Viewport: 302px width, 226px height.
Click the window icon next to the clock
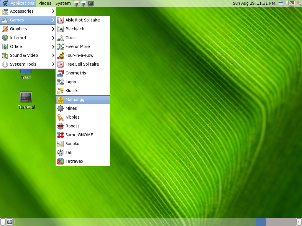point(281,4)
